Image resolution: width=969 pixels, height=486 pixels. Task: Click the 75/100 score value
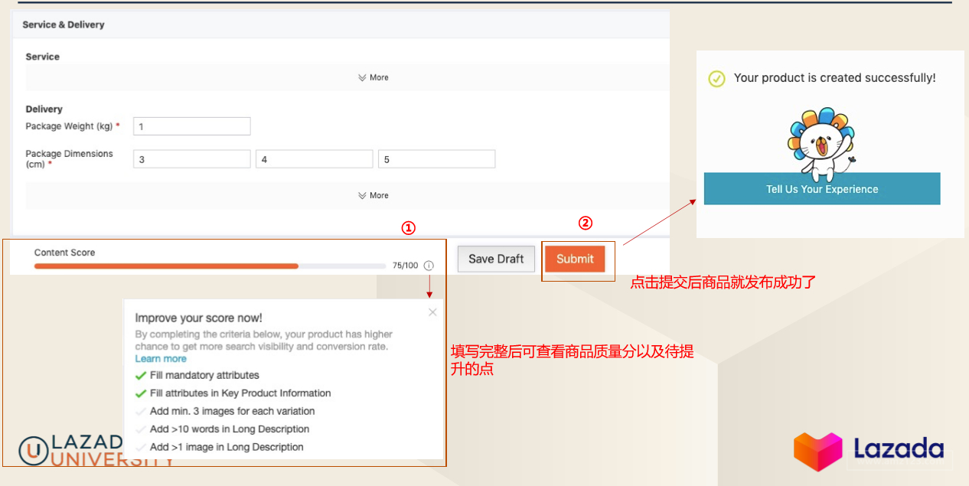(406, 266)
